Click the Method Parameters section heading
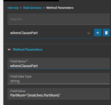 [28, 49]
